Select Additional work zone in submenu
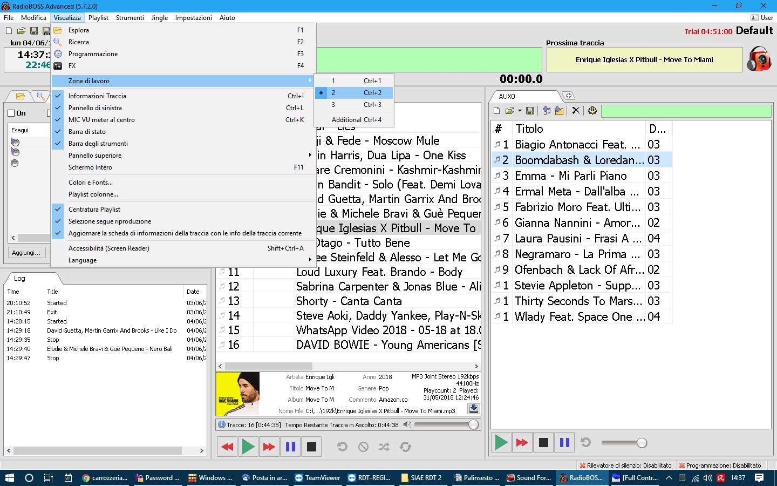 [354, 120]
